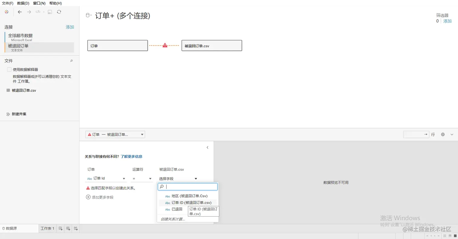
Task: Open the 了解更多信息 link
Action: 131,157
